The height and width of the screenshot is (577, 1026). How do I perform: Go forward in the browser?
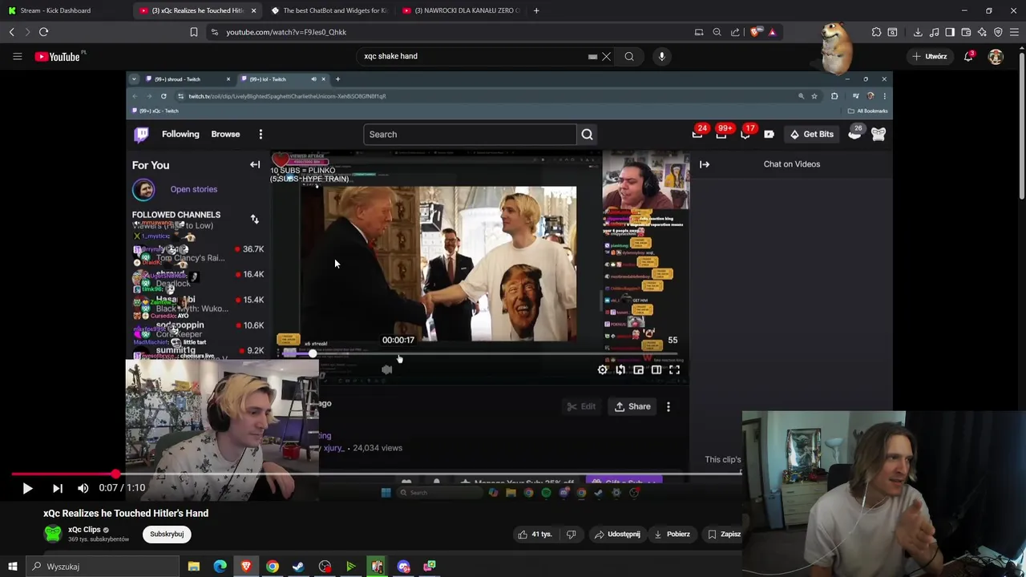pyautogui.click(x=27, y=32)
